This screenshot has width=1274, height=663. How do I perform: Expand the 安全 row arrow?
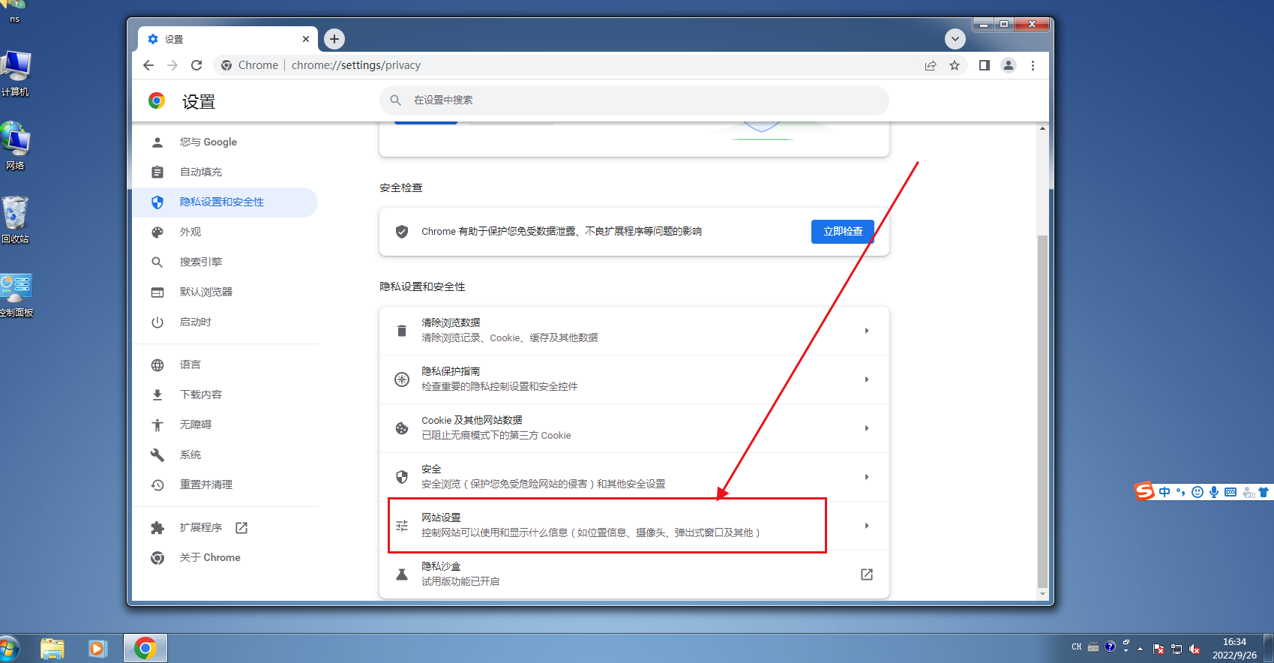coord(867,477)
